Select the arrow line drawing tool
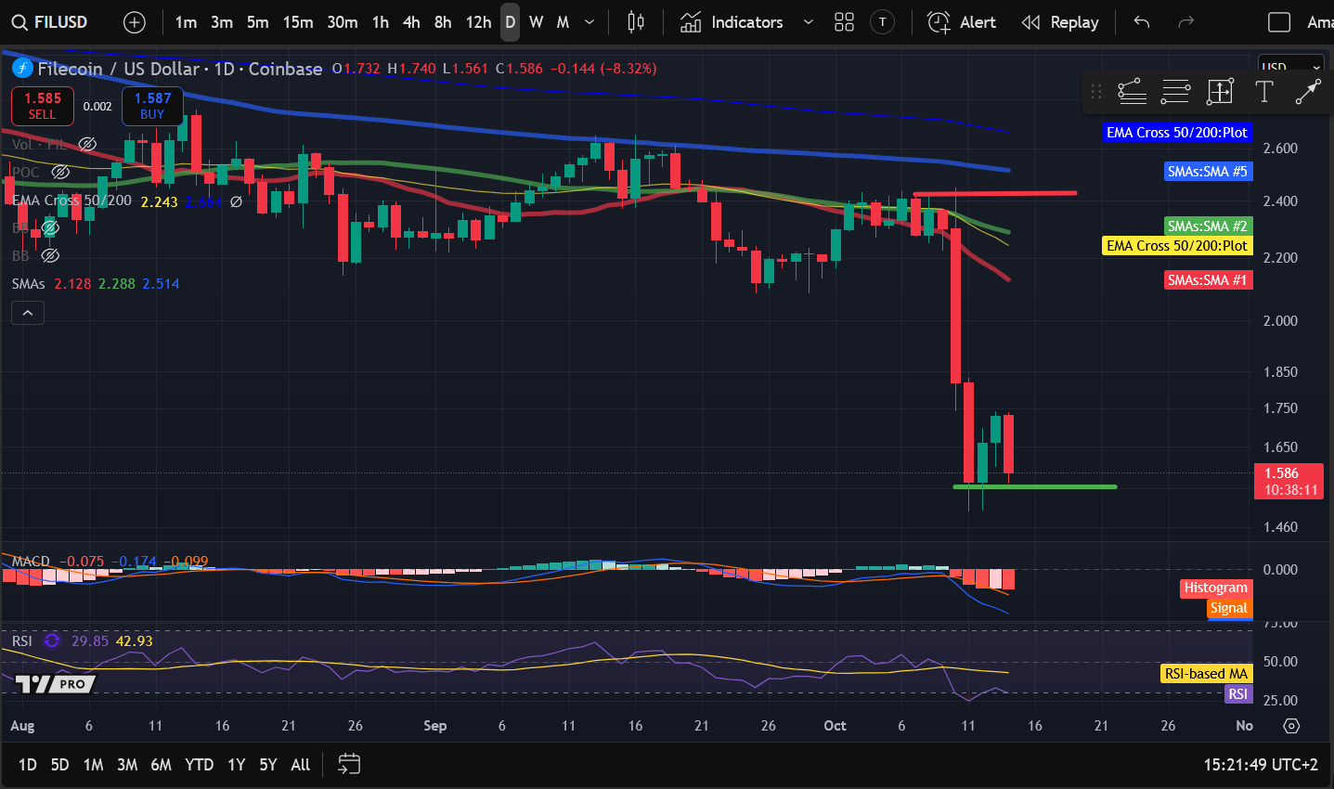Viewport: 1334px width, 789px height. point(1308,91)
